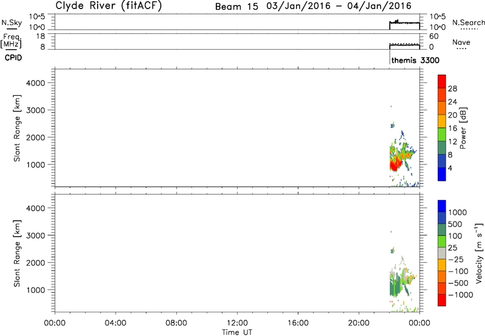Image resolution: width=485 pixels, height=336 pixels.
Task: Click the "16:00" time tick label
Action: [298, 323]
